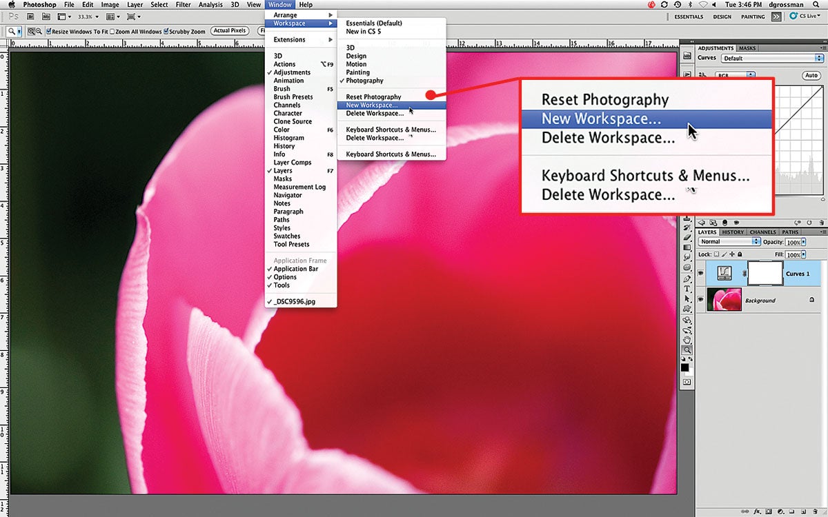Enable Zoom All Windows checkbox

[x=113, y=32]
